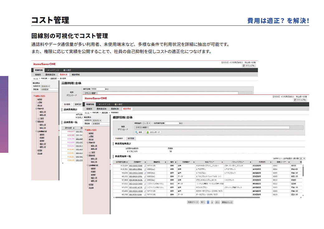
Task: Open 利用年月 2026/06 dropdown in the back window
Action: click(45, 86)
